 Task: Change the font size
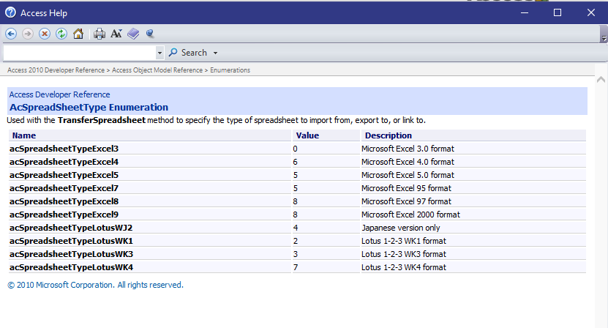[x=116, y=34]
